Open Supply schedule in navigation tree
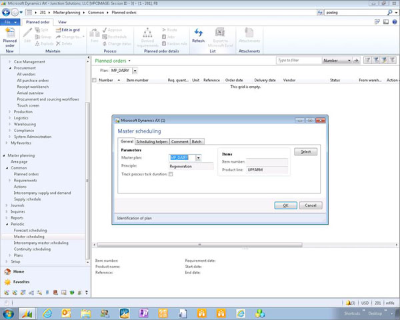 27,199
